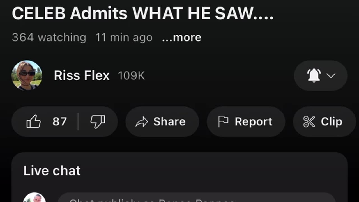Screen dimensions: 359x202
Task: Click the "Chat publicly" input field
Action: 196,199
